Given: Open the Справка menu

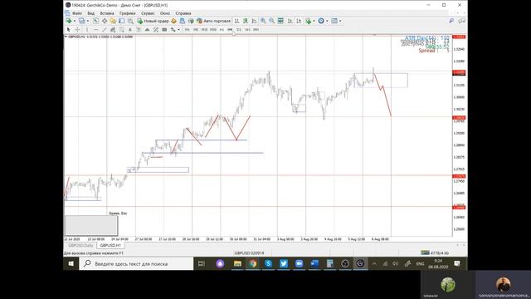Looking at the screenshot, I should [x=183, y=13].
